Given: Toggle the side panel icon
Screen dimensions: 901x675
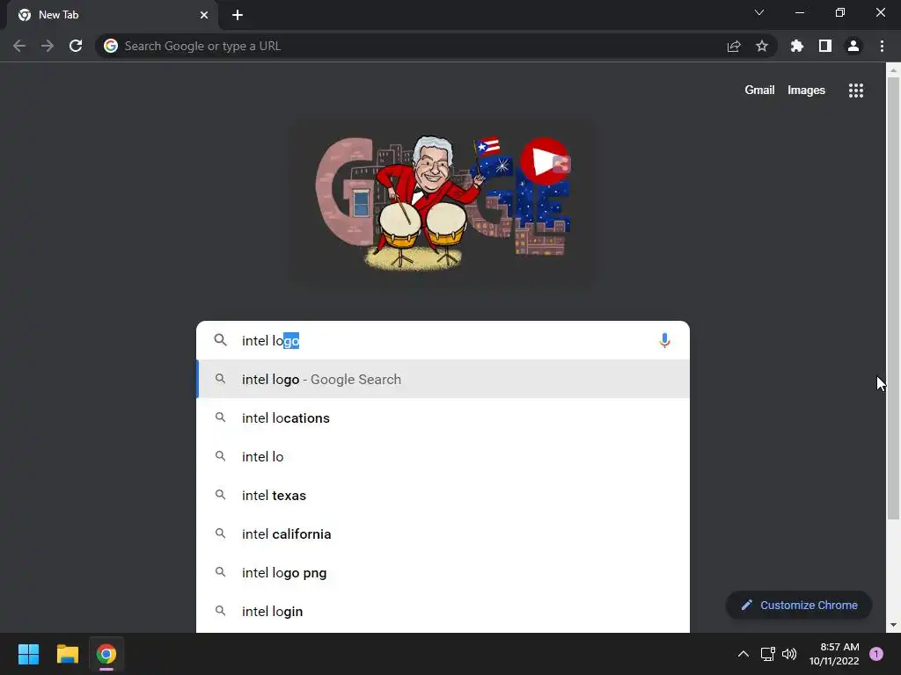Looking at the screenshot, I should (825, 46).
